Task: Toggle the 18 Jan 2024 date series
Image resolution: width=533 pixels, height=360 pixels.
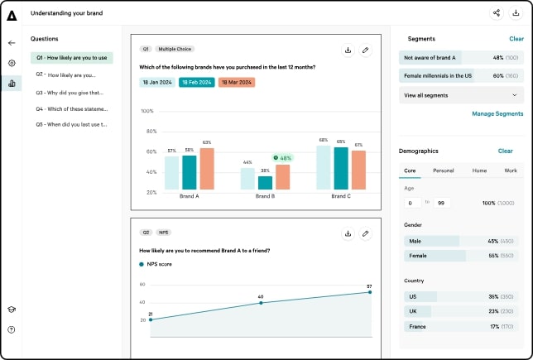Action: [x=157, y=82]
